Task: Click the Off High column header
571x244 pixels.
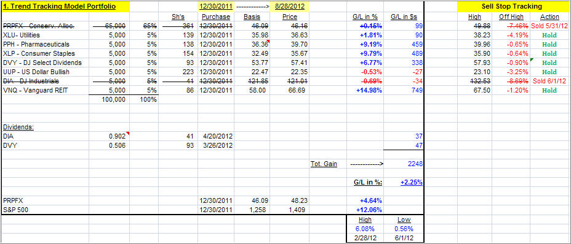Action: (511, 17)
